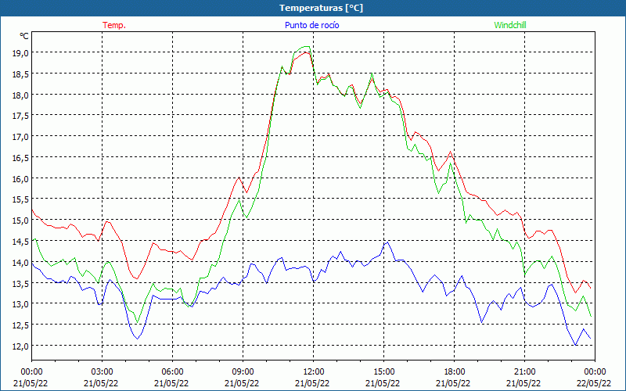Click the 'Temperaturas [°C]' chart title
This screenshot has width=626, height=391.
pos(321,8)
